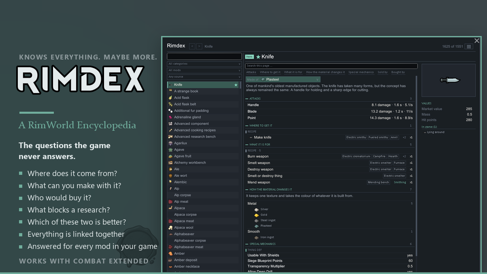Click the Additional fur padding icon

[x=170, y=110]
